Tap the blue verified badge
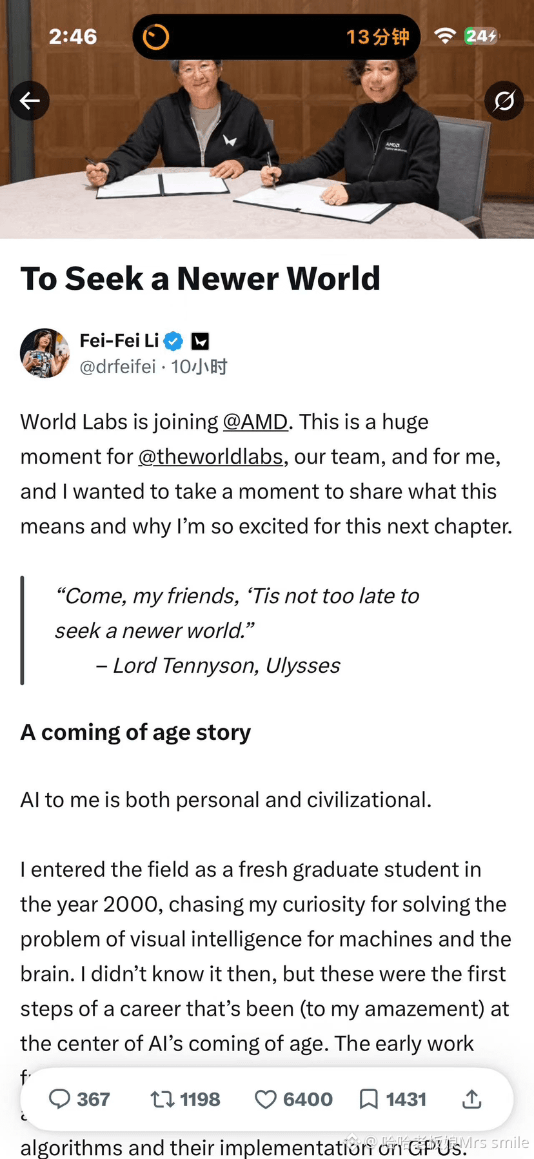534x1159 pixels. (173, 341)
